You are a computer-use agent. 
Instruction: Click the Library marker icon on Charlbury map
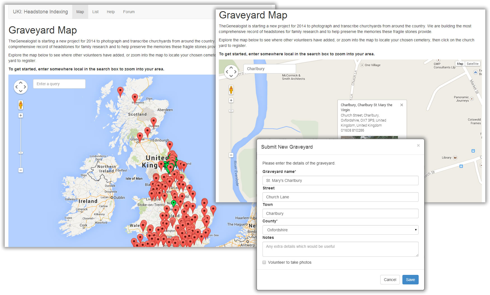coord(455,158)
